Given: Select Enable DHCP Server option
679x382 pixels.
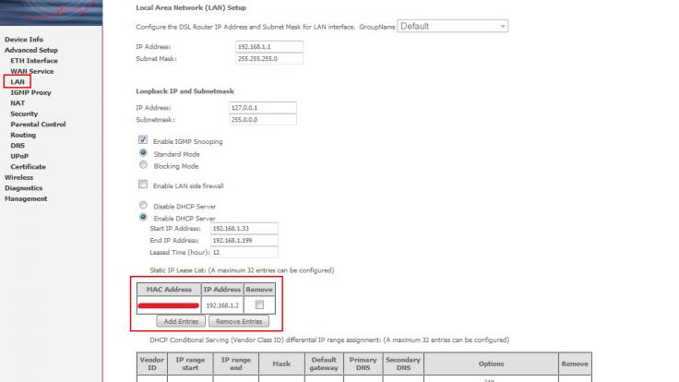Looking at the screenshot, I should coord(143,217).
